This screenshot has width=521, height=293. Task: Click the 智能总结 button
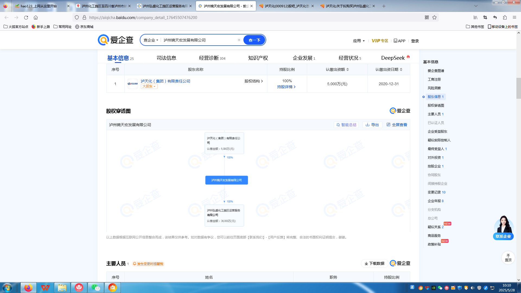(x=346, y=125)
